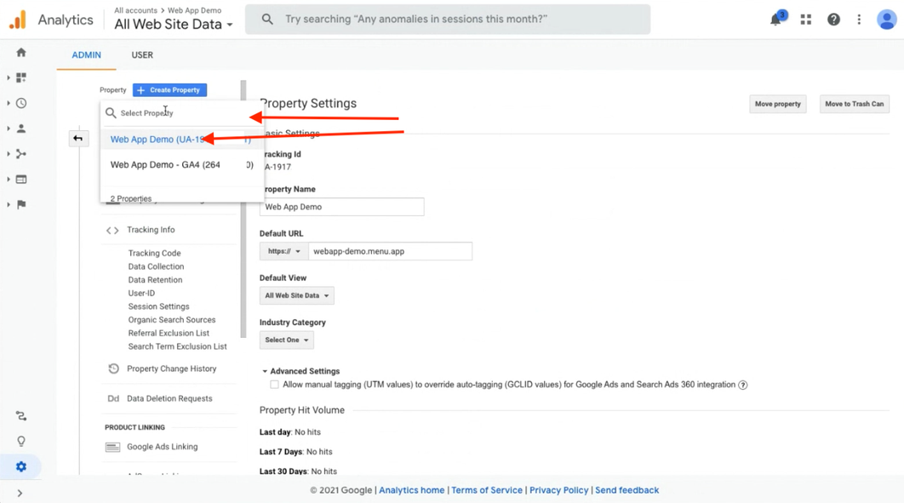
Task: Open Google apps grid icon
Action: (806, 20)
